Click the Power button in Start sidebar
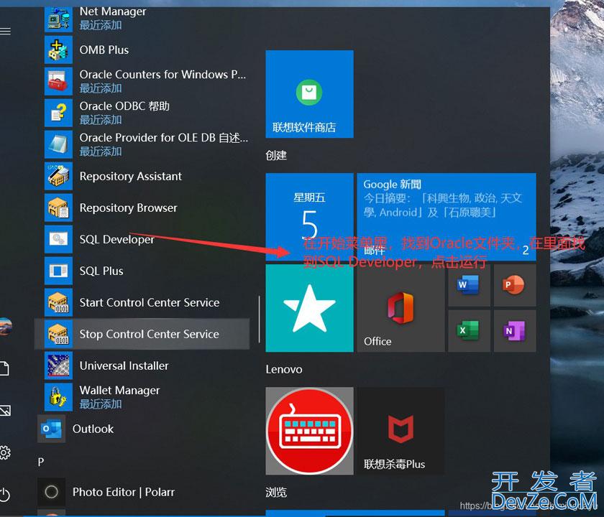Viewport: 604px width, 517px height. [4, 495]
